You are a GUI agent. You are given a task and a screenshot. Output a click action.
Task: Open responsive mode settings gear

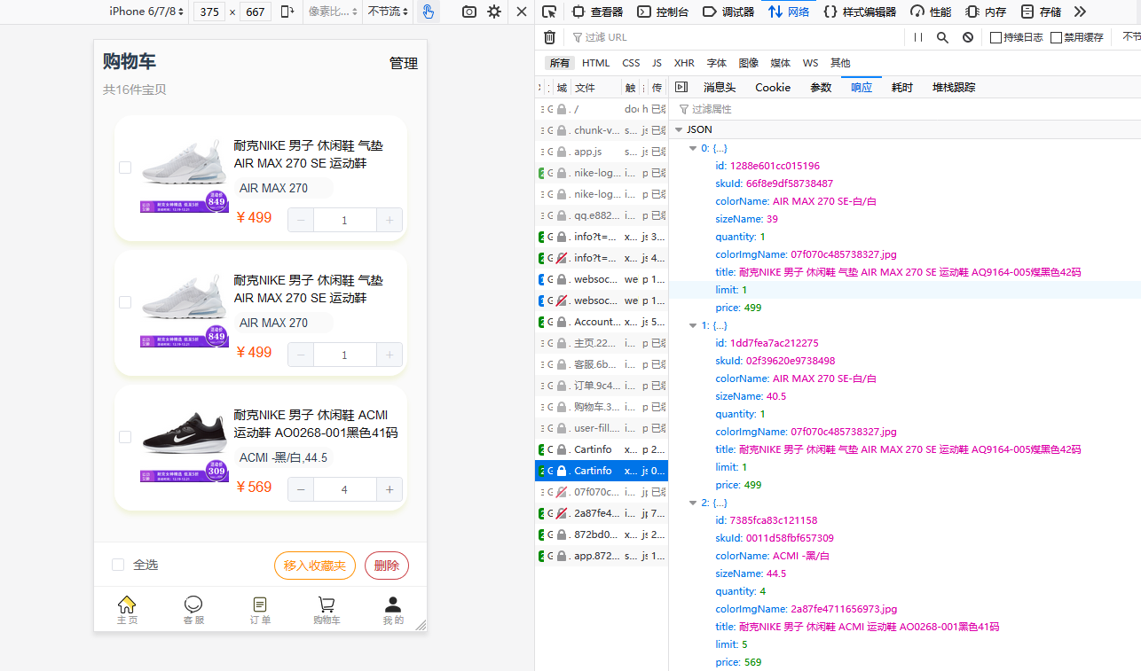tap(494, 12)
